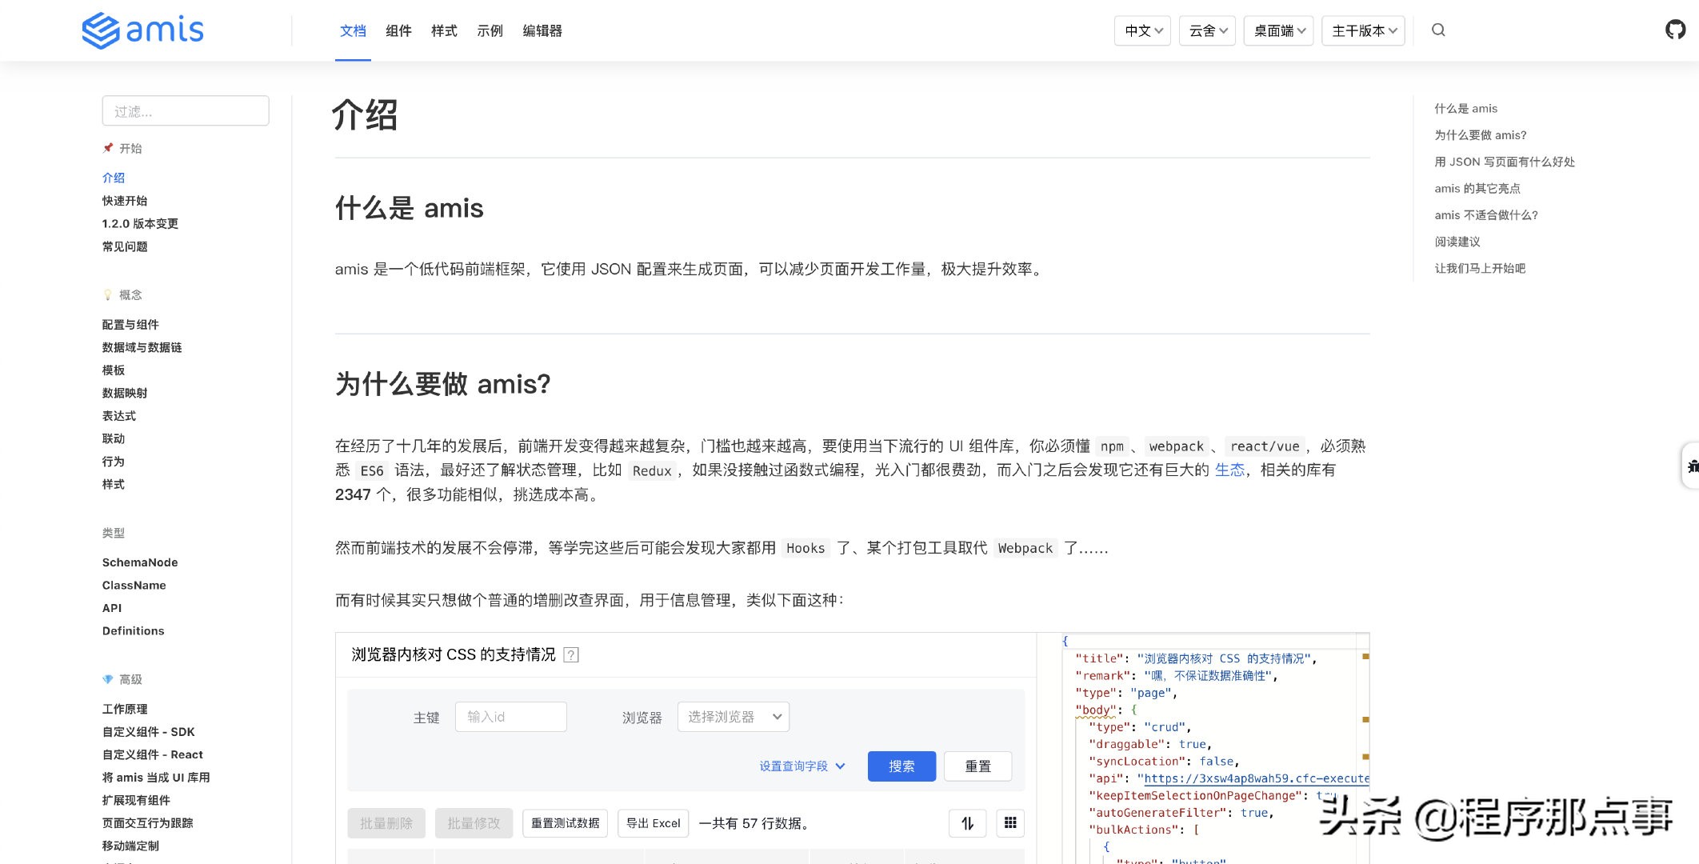
Task: Switch to the 示例 tab
Action: tap(490, 31)
